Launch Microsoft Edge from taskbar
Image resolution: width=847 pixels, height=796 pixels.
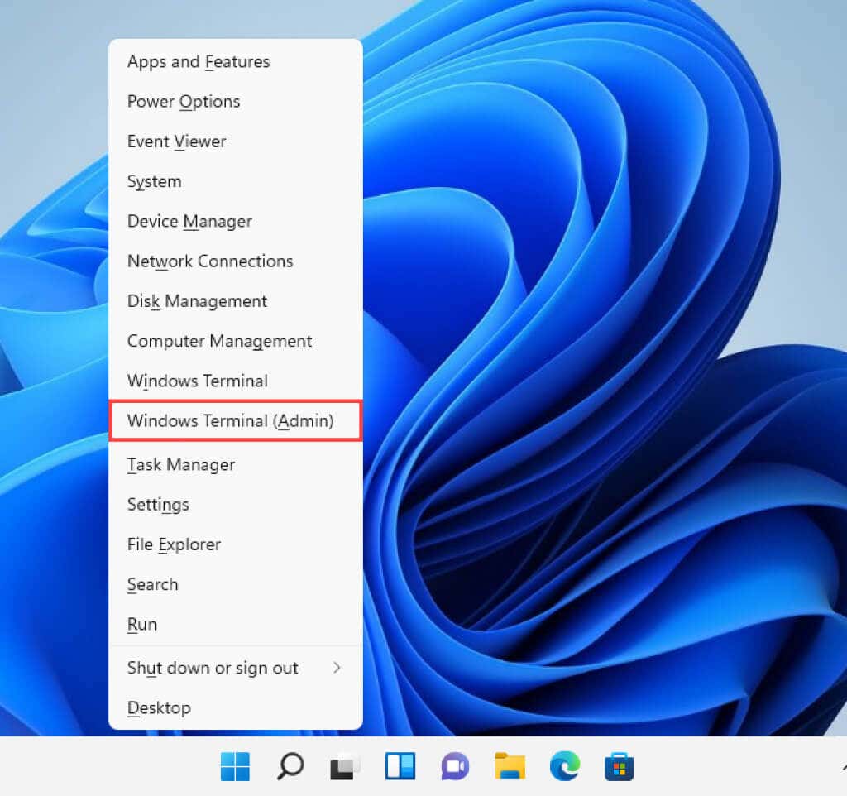coord(565,766)
